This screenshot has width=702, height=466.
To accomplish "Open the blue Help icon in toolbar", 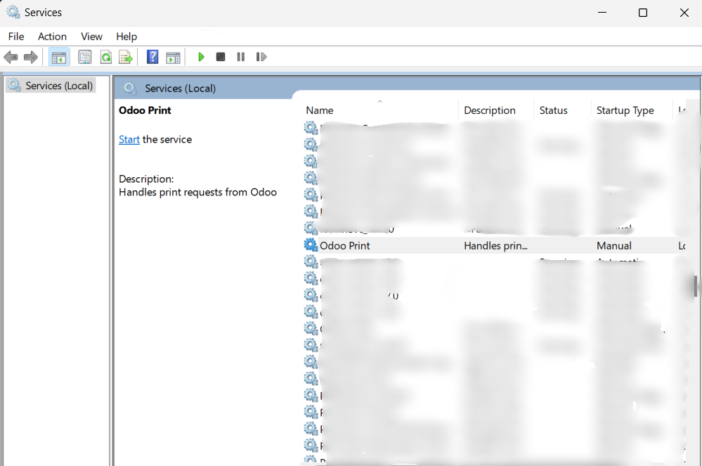I will (152, 57).
